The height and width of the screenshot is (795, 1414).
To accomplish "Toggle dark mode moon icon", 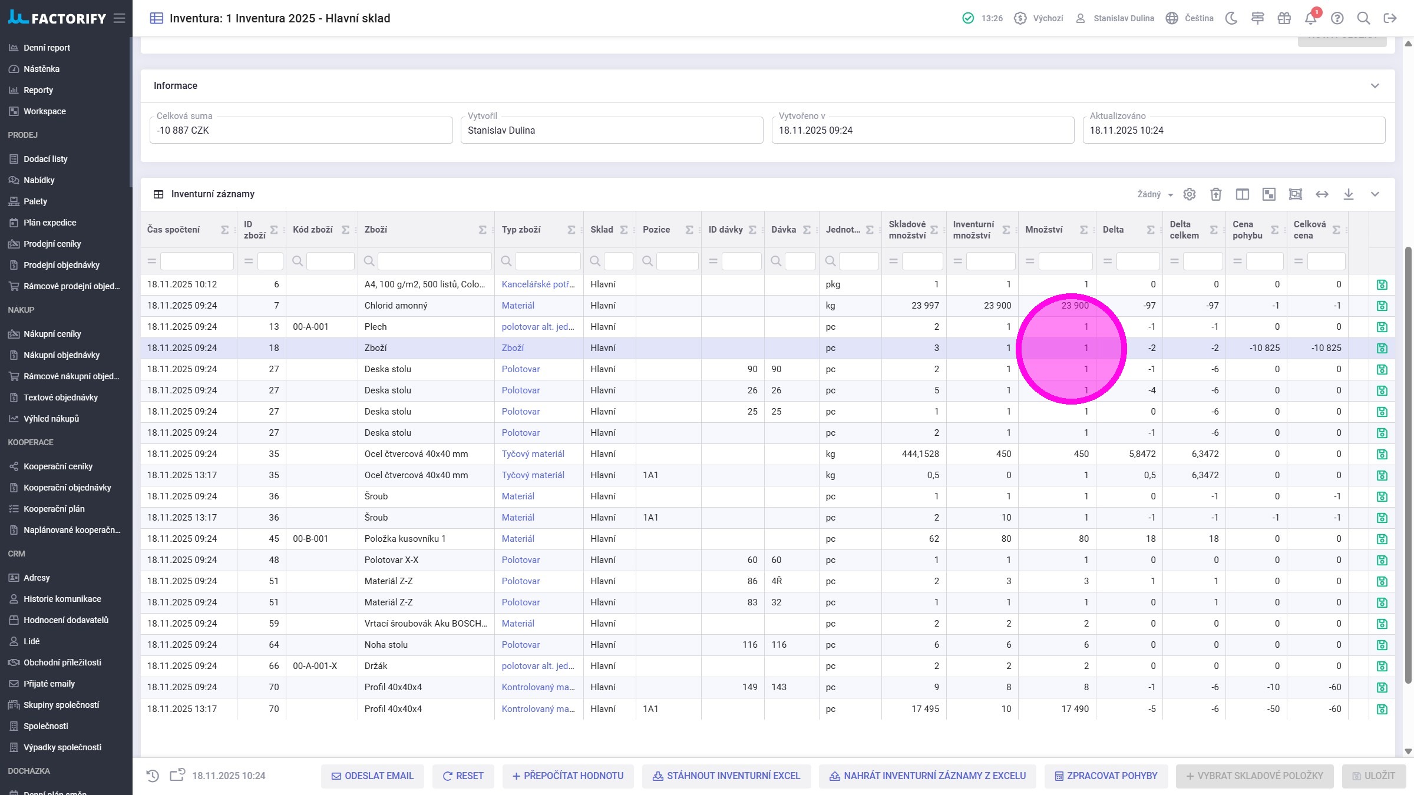I will pyautogui.click(x=1231, y=18).
